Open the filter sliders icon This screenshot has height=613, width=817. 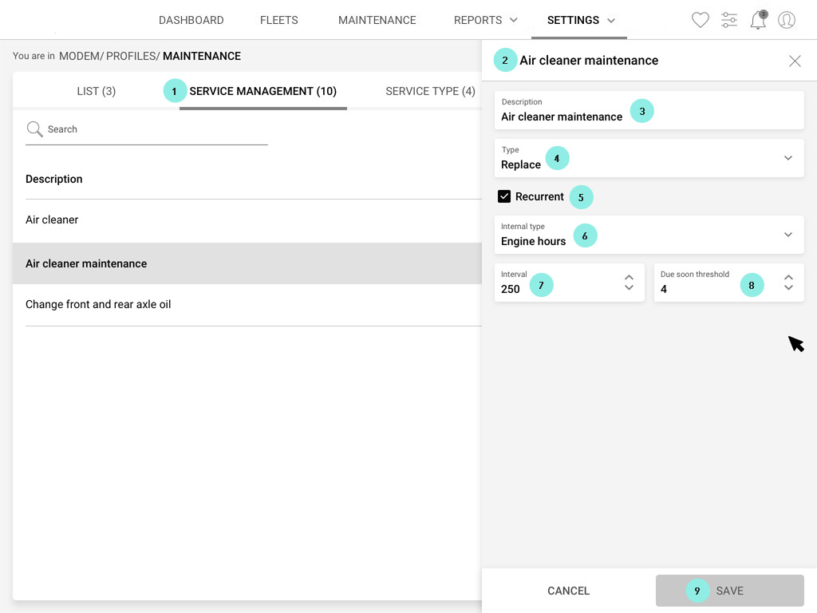pos(729,20)
